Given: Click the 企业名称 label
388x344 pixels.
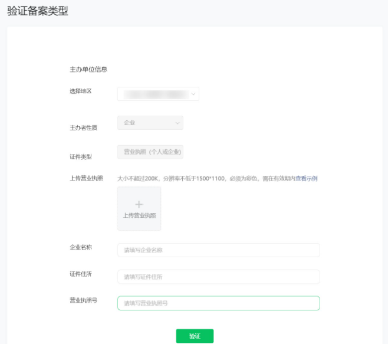Looking at the screenshot, I should 81,247.
